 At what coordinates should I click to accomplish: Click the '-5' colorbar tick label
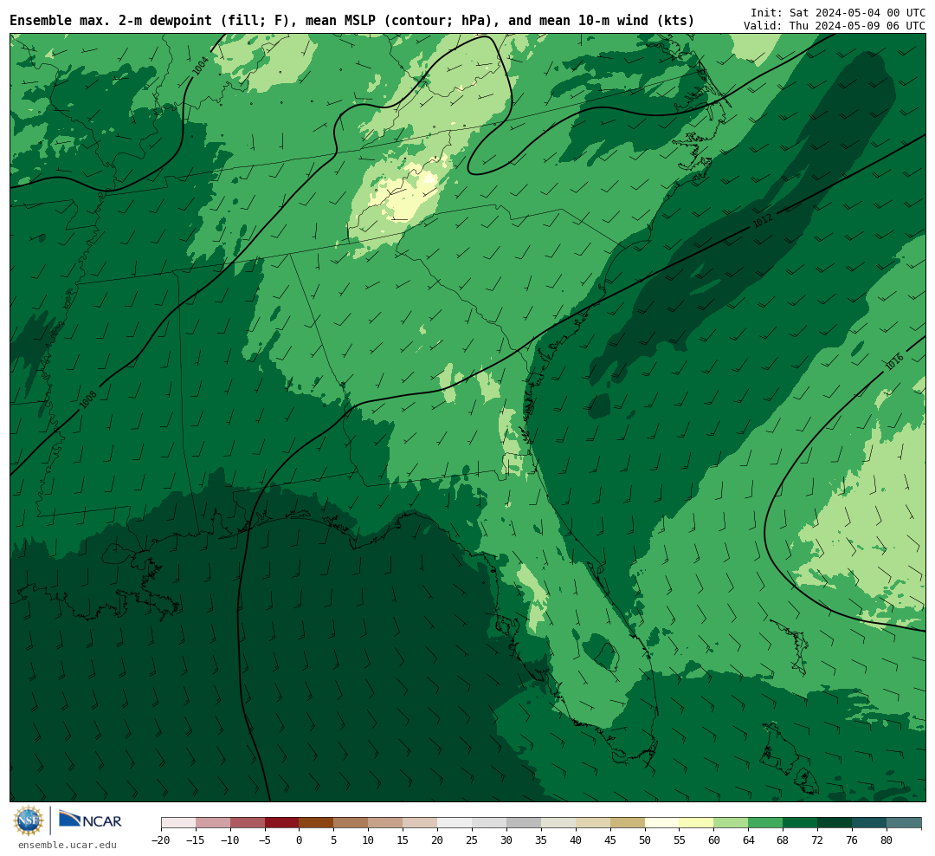coord(265,840)
